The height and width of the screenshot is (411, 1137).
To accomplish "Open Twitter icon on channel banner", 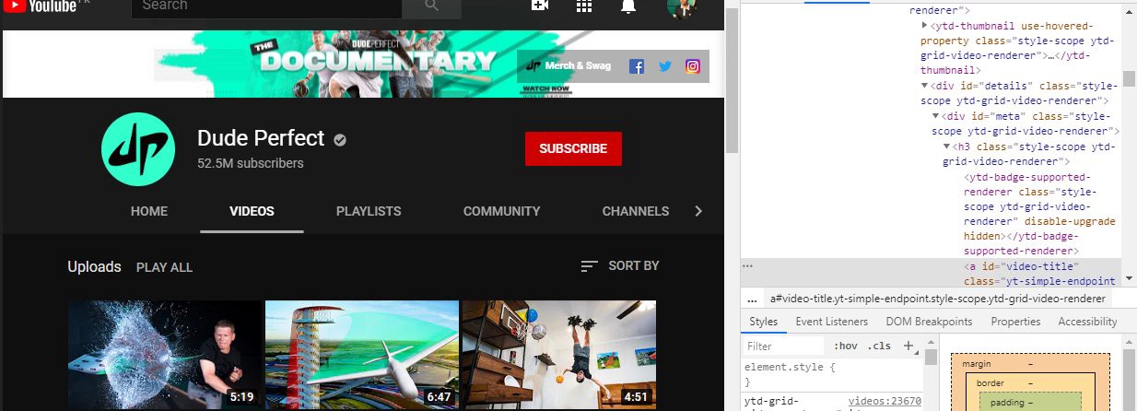I will click(x=664, y=66).
